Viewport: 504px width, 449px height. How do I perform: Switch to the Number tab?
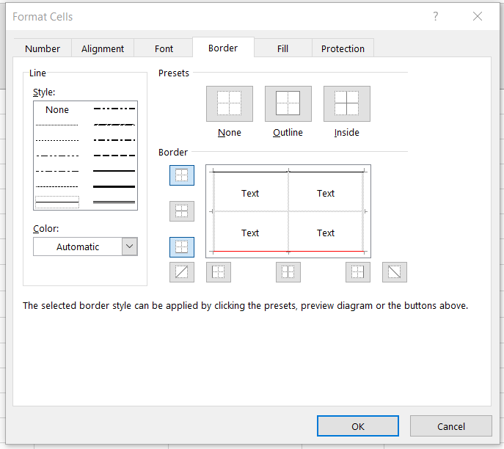pos(43,48)
